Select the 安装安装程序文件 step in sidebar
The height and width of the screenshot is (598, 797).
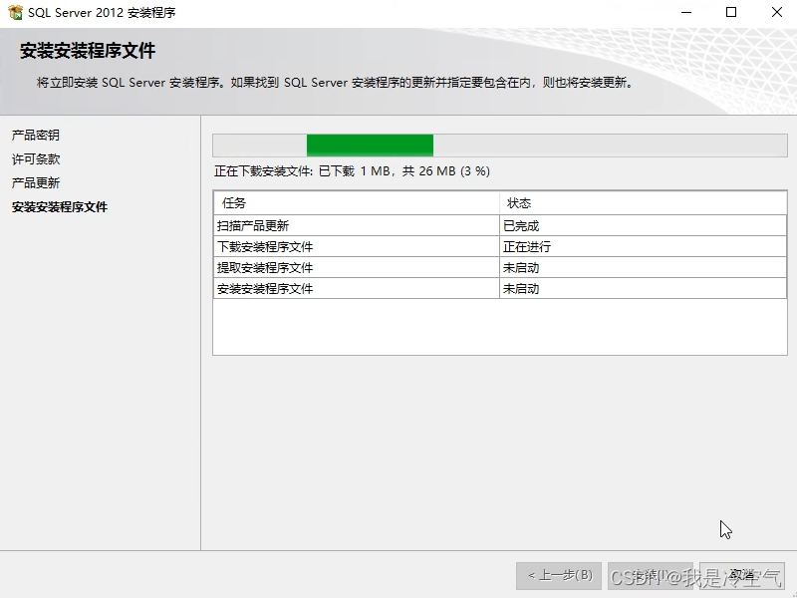pyautogui.click(x=60, y=207)
